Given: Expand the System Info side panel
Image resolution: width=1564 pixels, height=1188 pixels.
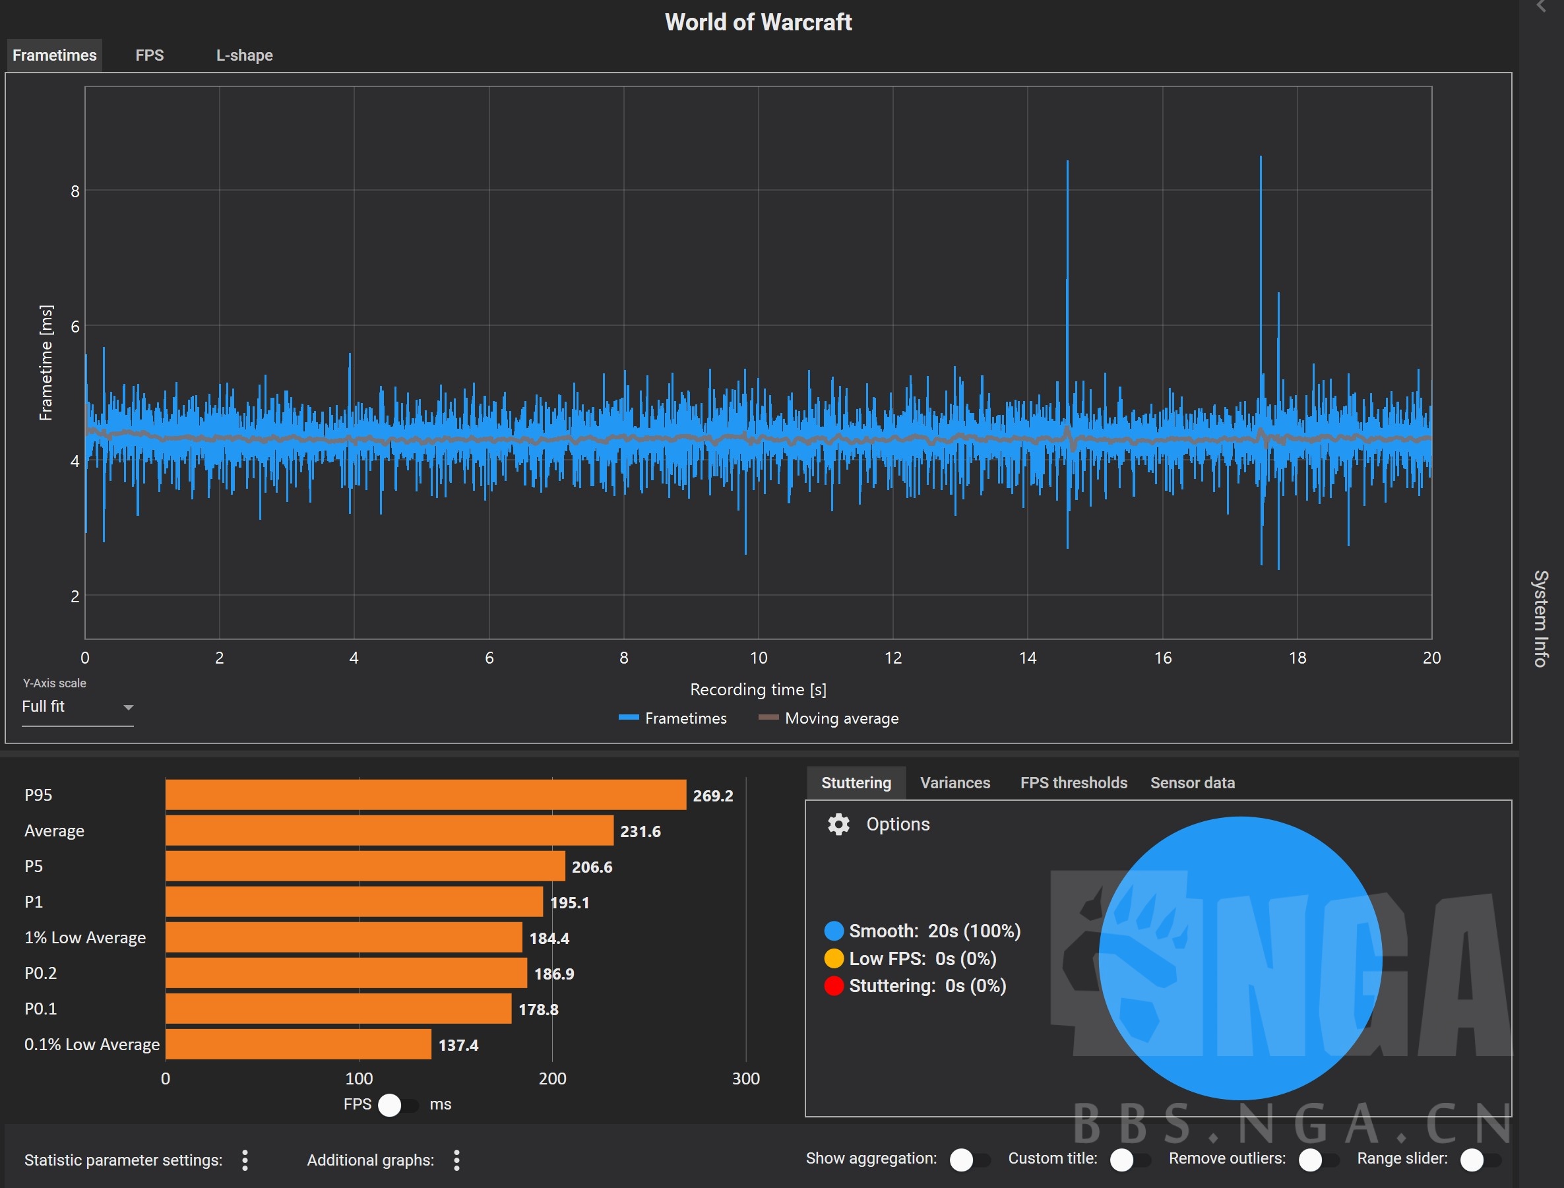Looking at the screenshot, I should click(1540, 619).
